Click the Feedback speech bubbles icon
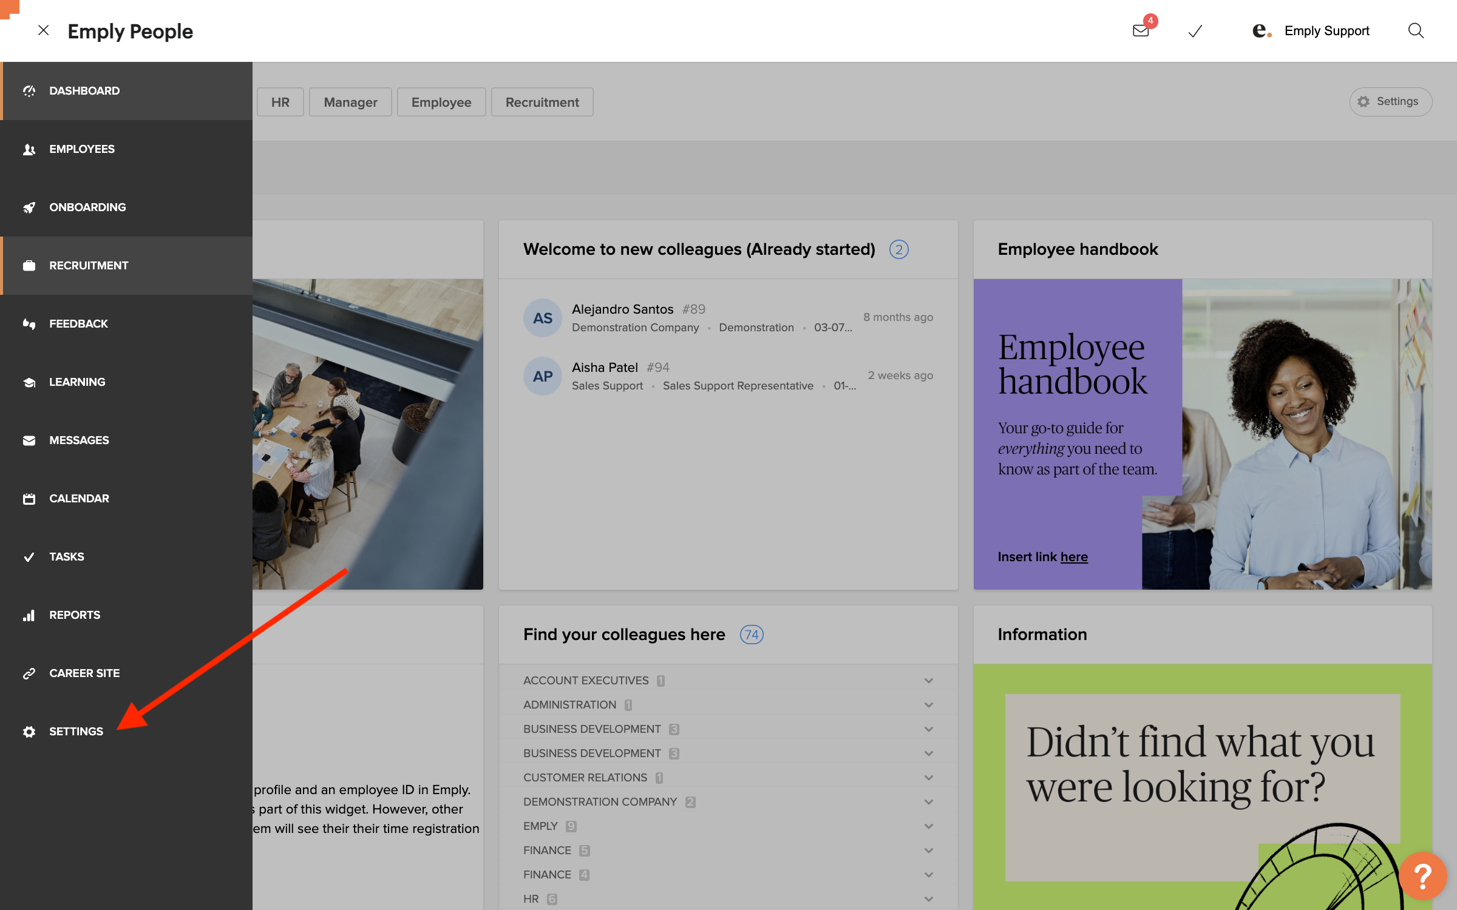 click(x=29, y=324)
